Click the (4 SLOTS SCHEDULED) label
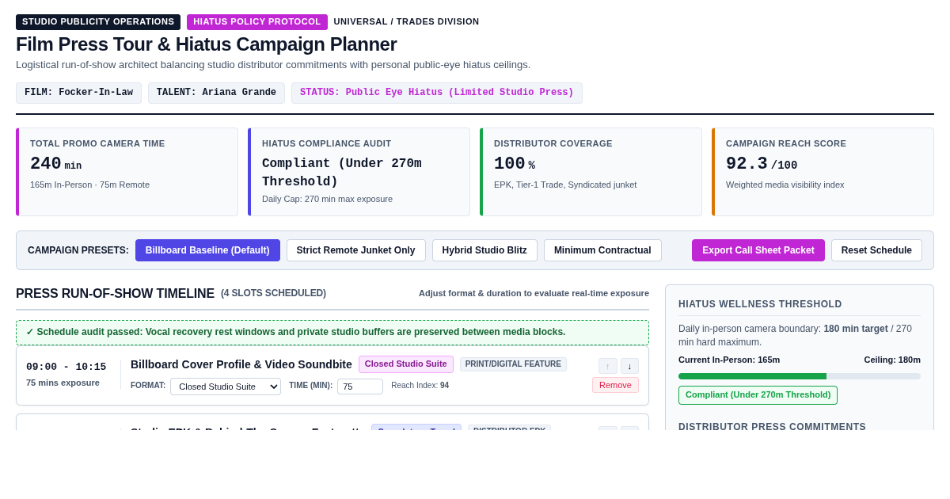Viewport: 950px width, 499px height. [273, 293]
